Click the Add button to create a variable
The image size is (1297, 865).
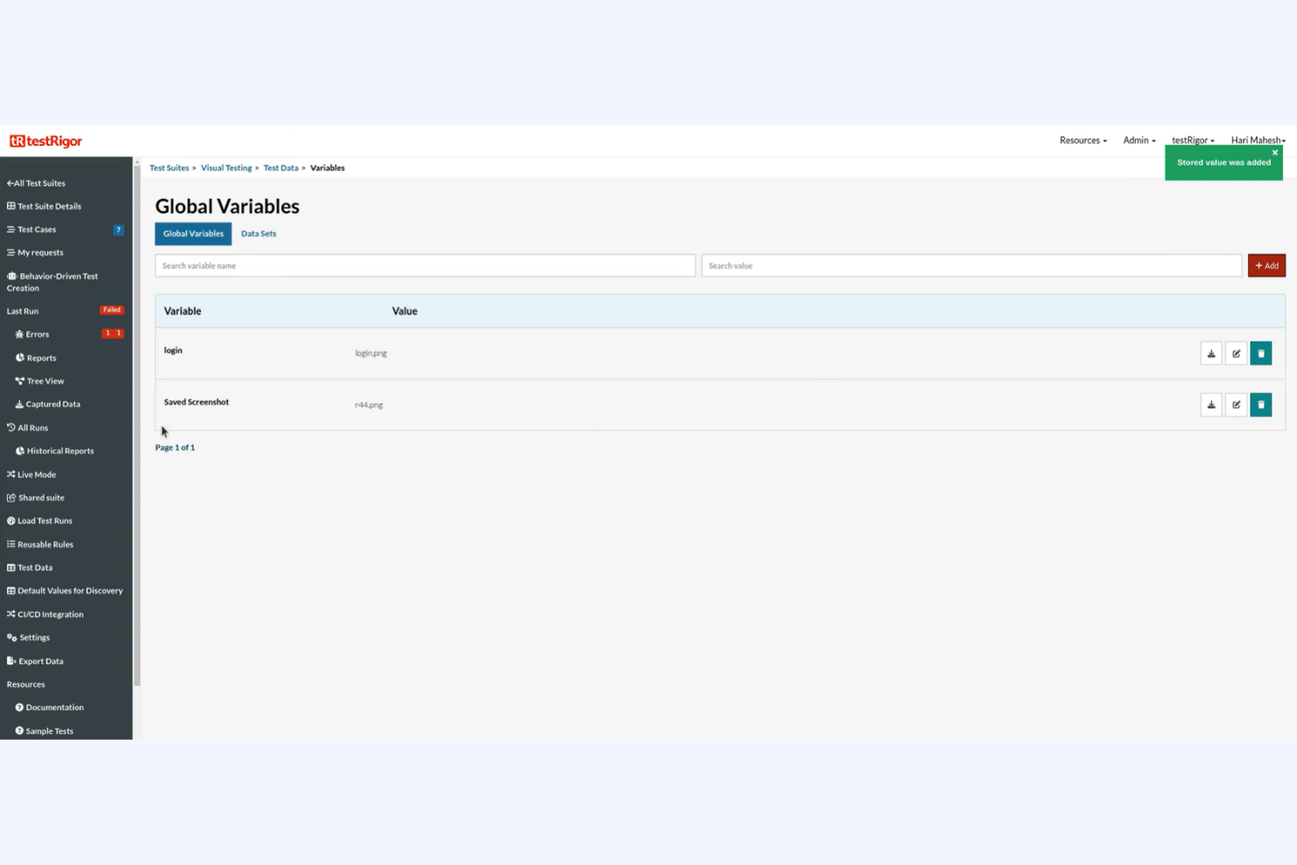coord(1266,265)
